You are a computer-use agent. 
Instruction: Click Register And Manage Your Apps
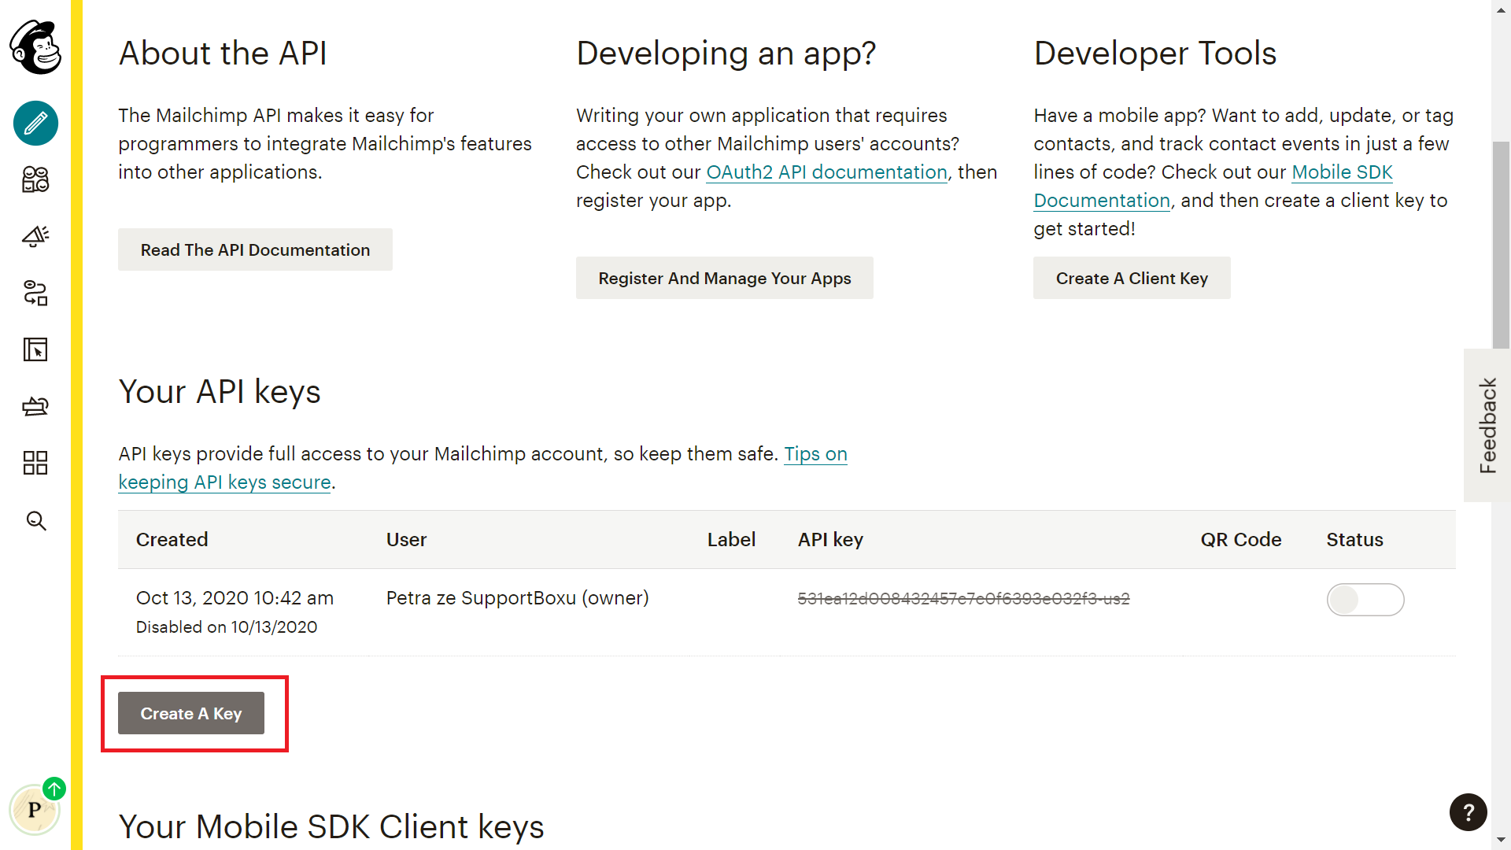click(725, 278)
